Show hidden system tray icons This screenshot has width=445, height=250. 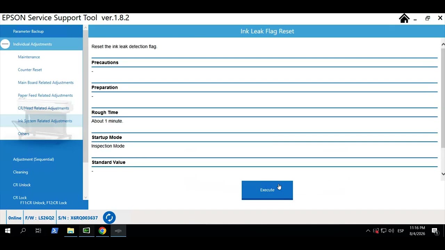368,231
